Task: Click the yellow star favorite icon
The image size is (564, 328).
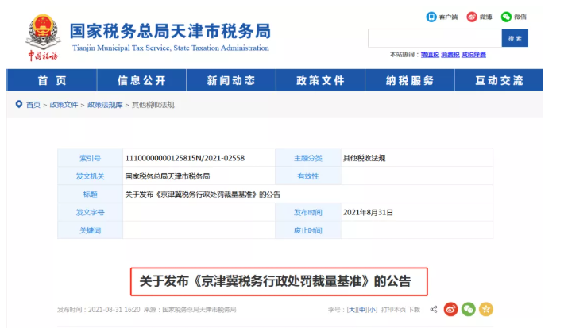Action: click(x=486, y=309)
